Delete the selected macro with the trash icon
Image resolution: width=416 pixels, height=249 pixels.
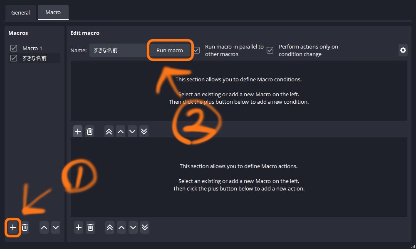(25, 227)
